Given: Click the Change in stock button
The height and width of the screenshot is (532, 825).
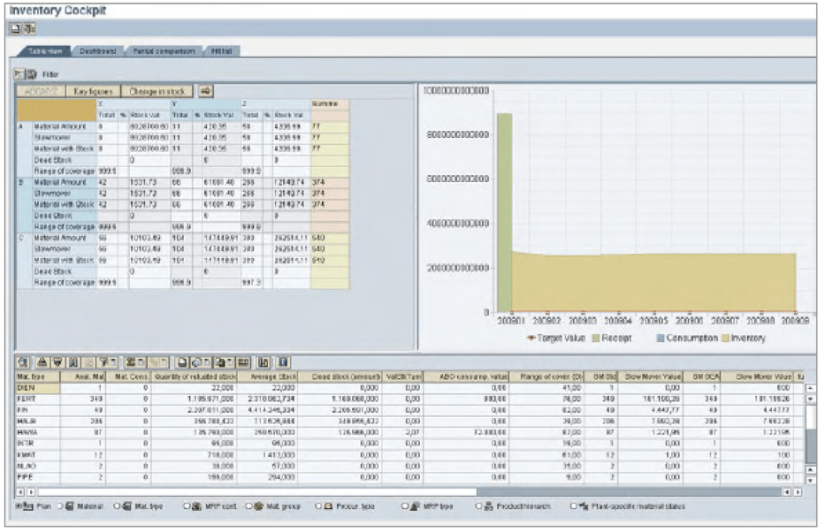Looking at the screenshot, I should [157, 91].
